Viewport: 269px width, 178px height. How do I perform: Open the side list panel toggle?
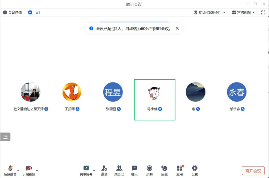coord(5,137)
